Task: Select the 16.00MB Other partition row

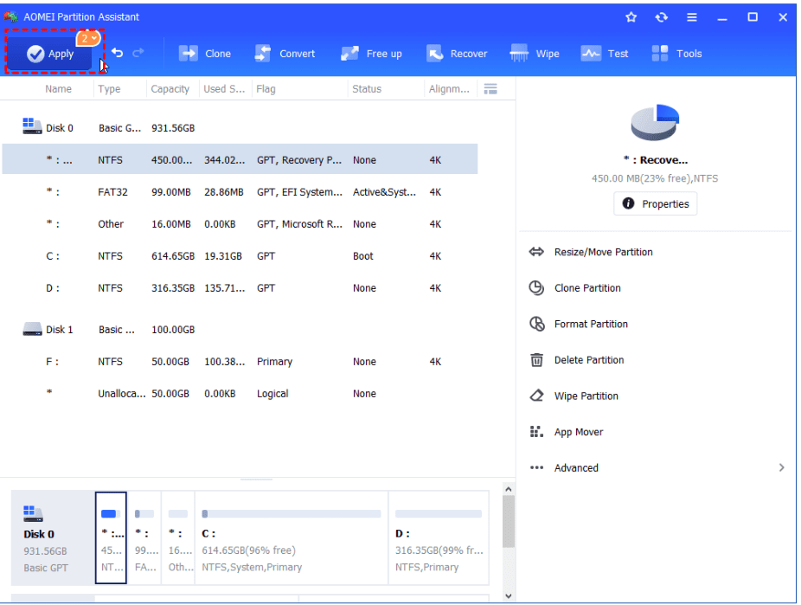Action: pyautogui.click(x=240, y=224)
